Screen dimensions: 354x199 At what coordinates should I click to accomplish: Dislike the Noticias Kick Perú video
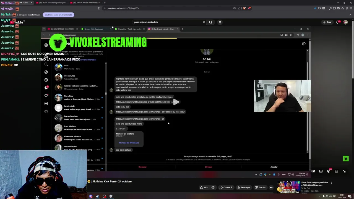213,187
